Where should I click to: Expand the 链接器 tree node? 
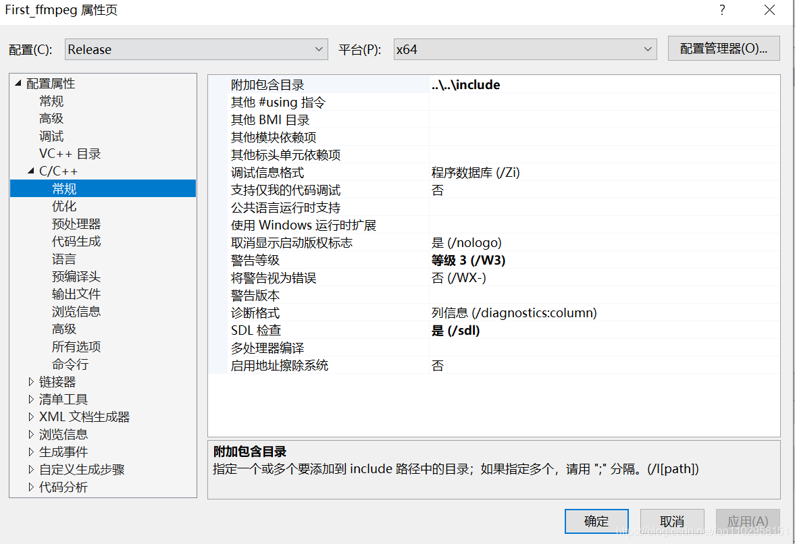coord(30,381)
